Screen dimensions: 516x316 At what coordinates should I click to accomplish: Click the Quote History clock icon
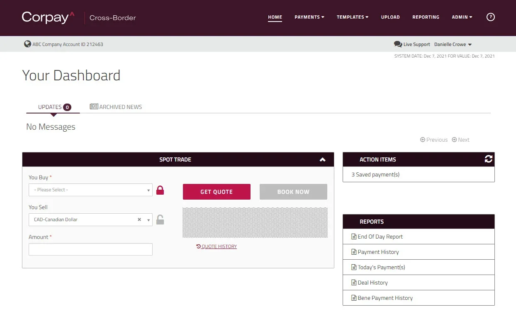click(x=199, y=246)
